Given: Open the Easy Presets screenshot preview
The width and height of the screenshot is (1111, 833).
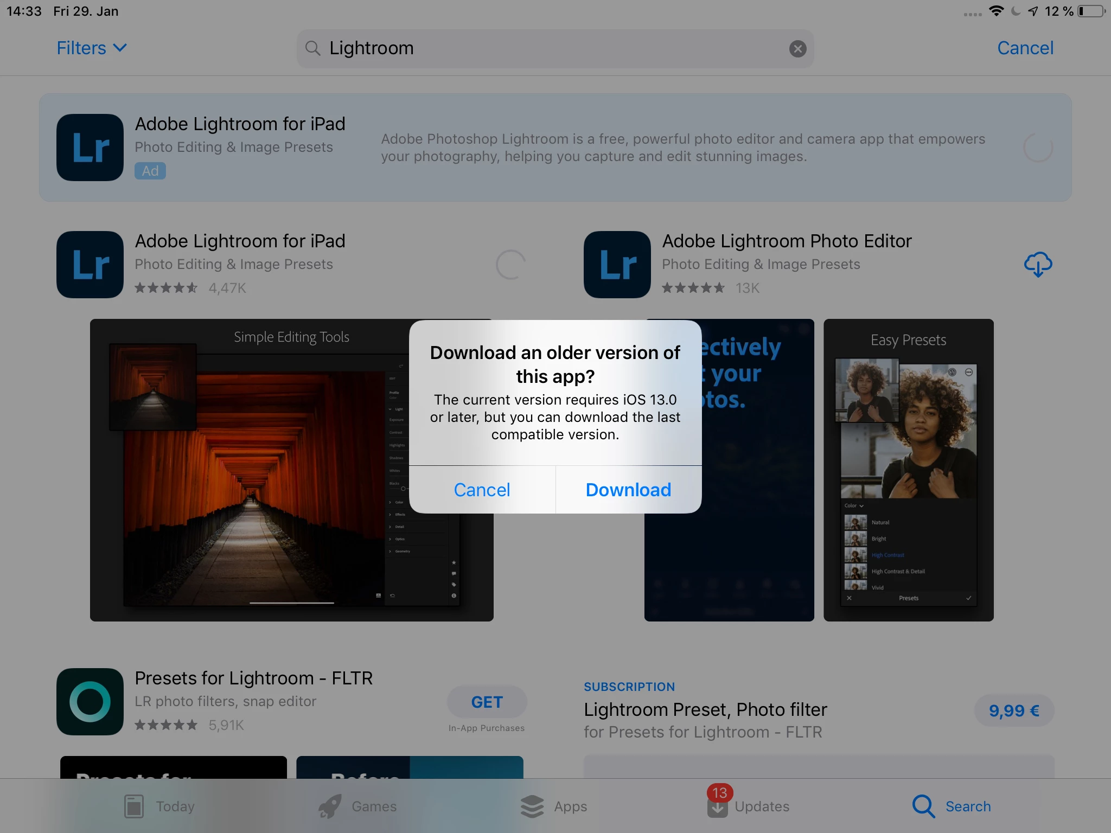Looking at the screenshot, I should [908, 470].
